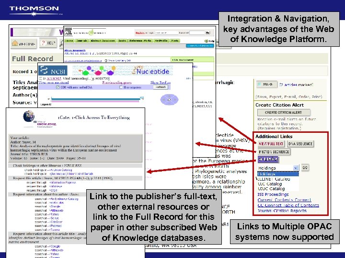The image size is (345, 258).
Task: Click the MARK record button
Action: (x=267, y=84)
